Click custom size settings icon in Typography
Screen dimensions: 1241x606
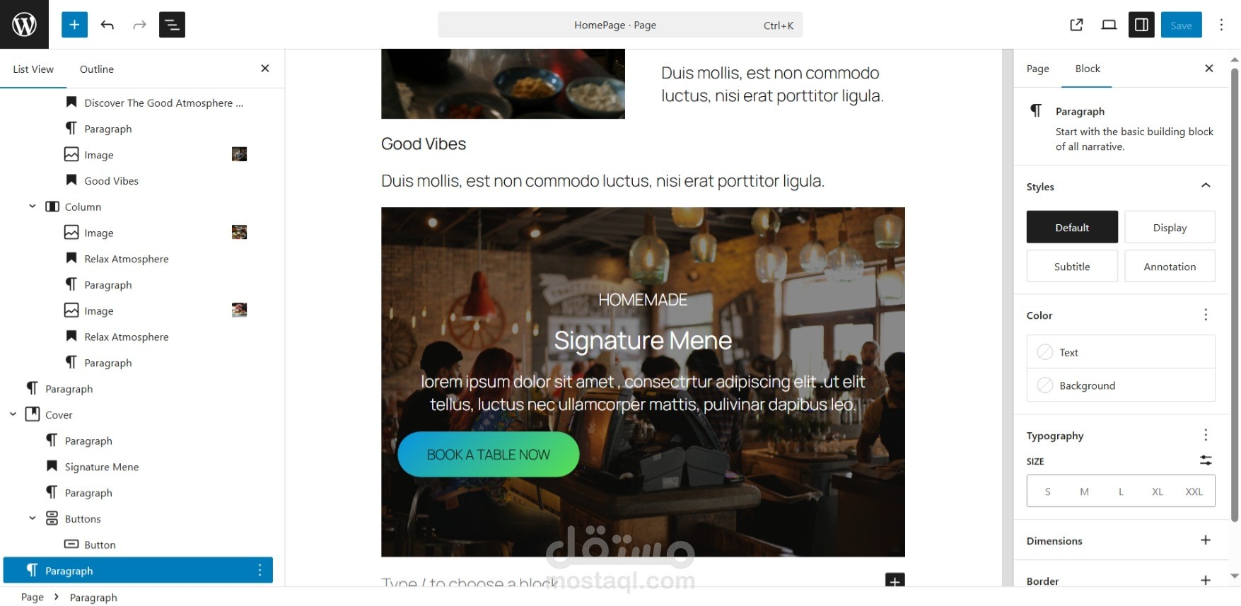pyautogui.click(x=1206, y=460)
